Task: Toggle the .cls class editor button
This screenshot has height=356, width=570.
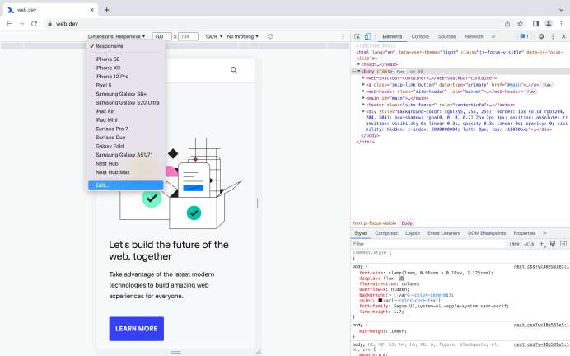Action: coord(530,244)
